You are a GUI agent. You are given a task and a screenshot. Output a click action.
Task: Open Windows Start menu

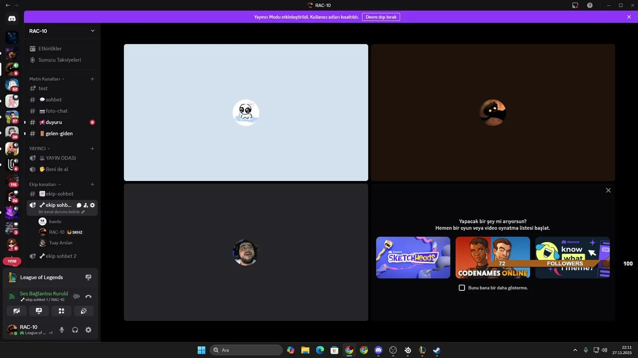coord(201,350)
